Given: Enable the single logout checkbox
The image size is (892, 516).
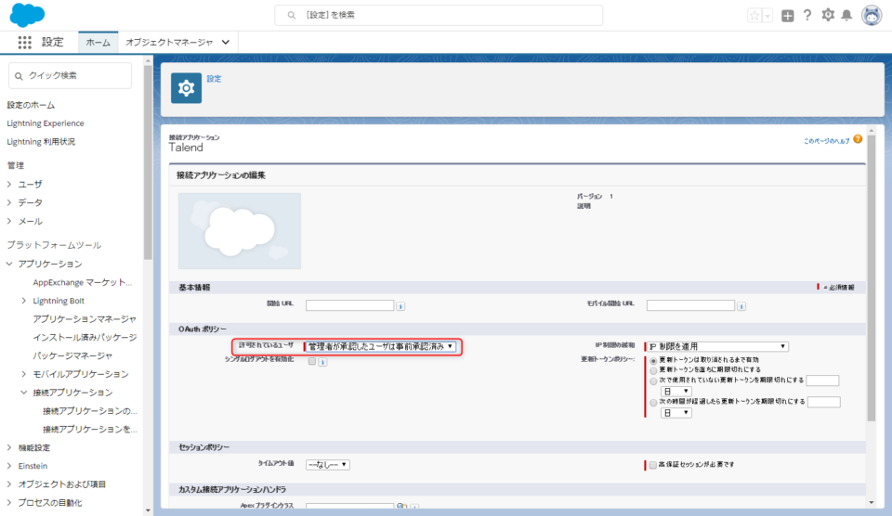Looking at the screenshot, I should coord(311,361).
